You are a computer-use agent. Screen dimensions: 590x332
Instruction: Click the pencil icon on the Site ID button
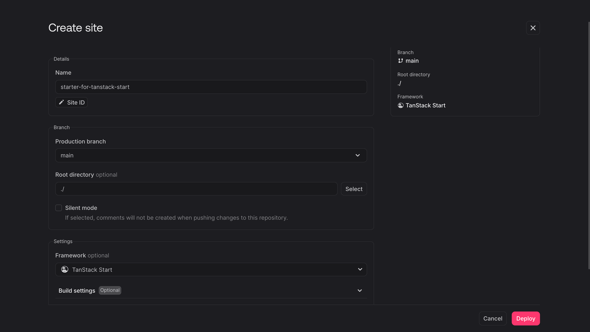pyautogui.click(x=61, y=102)
